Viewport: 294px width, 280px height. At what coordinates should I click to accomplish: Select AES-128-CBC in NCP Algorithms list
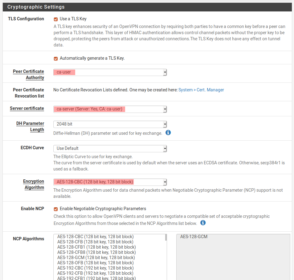point(96,237)
